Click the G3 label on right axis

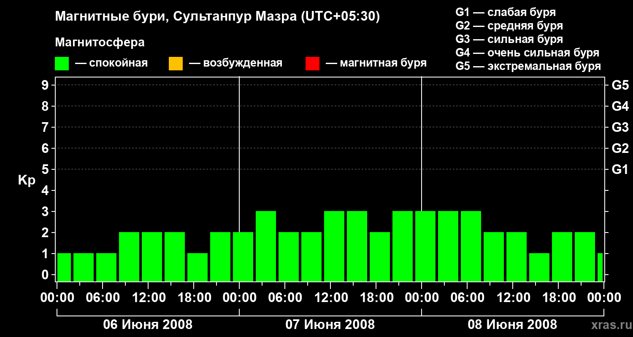620,127
